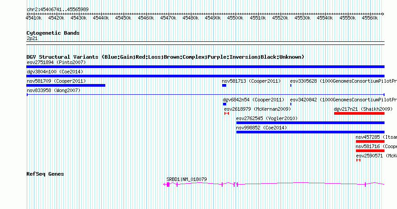Screen dimensions: 397x209
Task: Click the dgv6842n54 (Cooper2011) label
Action: pos(253,100)
